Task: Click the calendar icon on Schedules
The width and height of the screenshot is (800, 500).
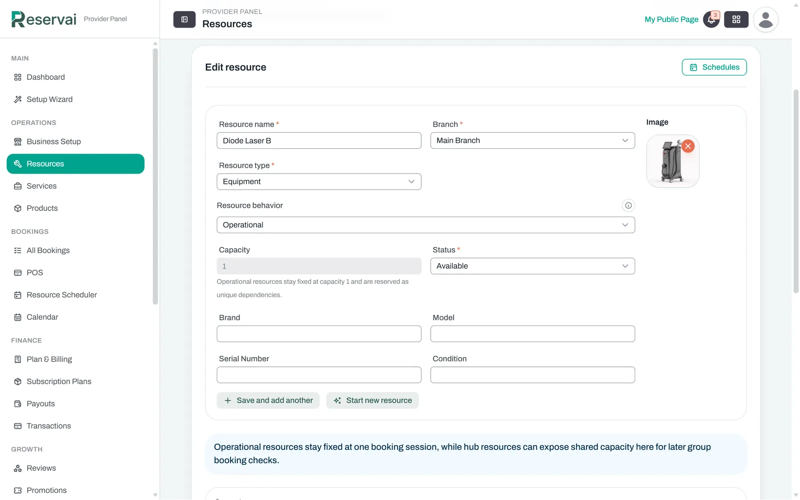Action: click(x=693, y=67)
